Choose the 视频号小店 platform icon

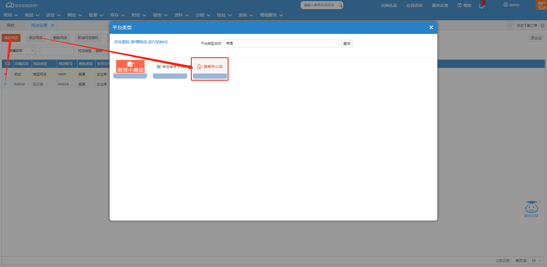(x=210, y=69)
